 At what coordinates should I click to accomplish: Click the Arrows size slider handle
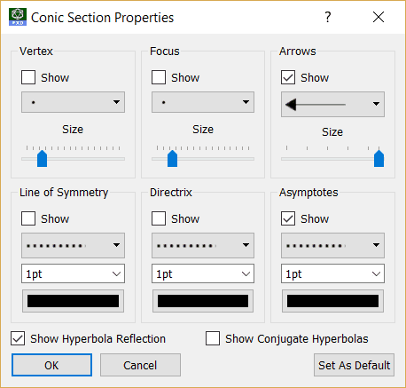click(379, 159)
